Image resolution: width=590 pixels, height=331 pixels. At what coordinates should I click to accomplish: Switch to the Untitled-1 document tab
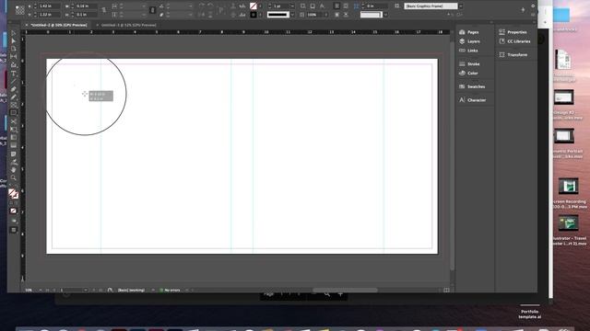129,25
